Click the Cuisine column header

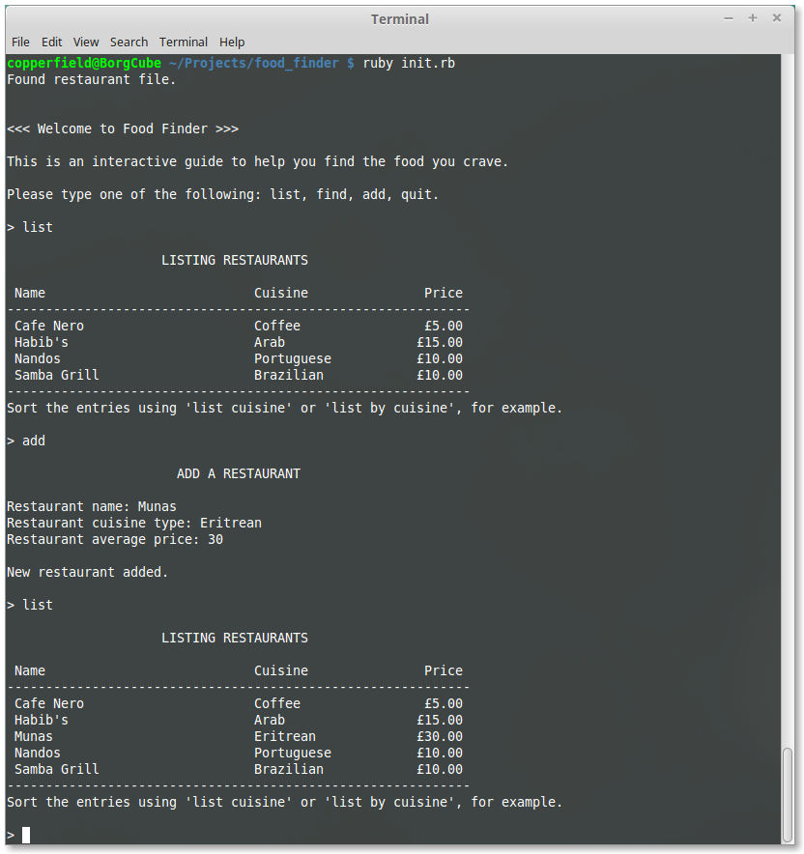(280, 670)
